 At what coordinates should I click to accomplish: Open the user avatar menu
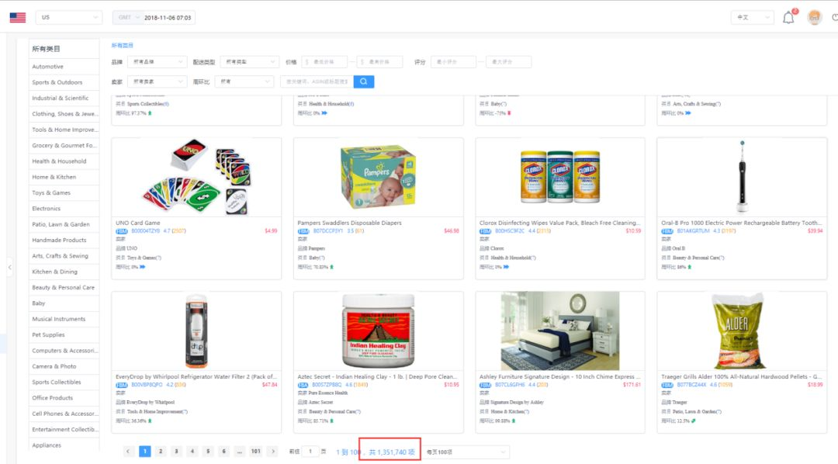814,17
